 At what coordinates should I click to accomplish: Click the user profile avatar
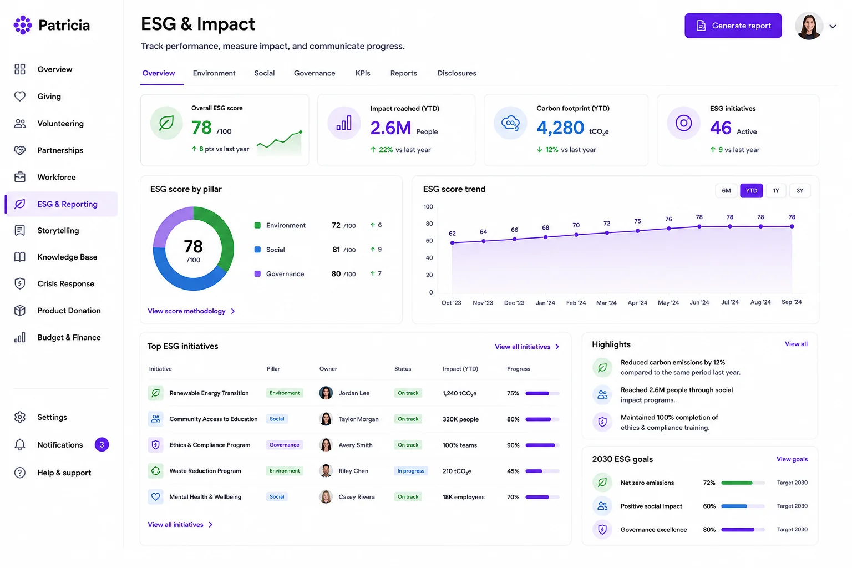click(809, 26)
